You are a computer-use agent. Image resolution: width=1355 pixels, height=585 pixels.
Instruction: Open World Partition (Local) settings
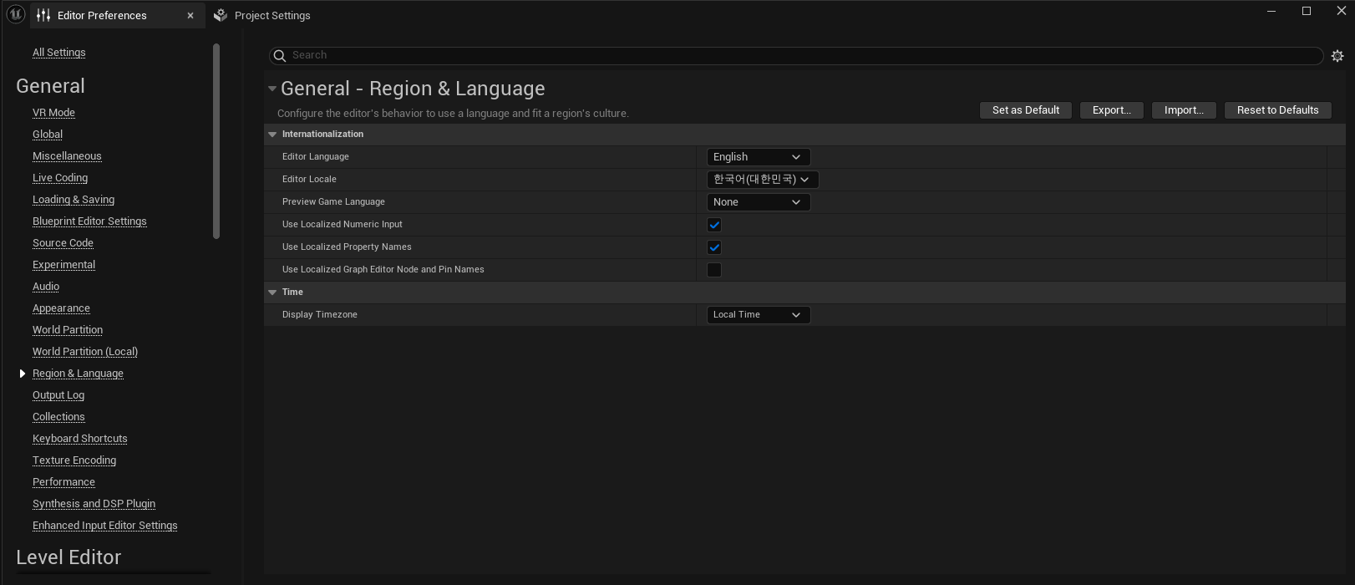tap(85, 352)
